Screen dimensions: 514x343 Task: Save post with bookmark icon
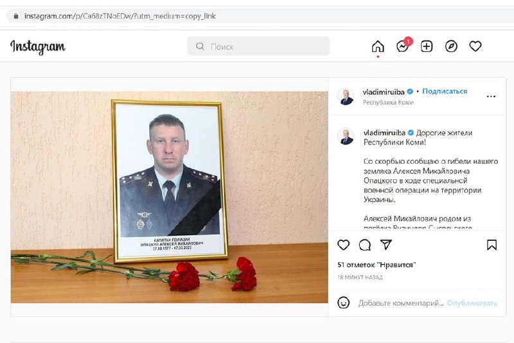click(x=492, y=245)
